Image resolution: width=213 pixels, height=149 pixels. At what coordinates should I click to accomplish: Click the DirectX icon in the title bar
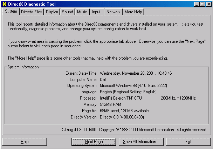coord(4,4)
